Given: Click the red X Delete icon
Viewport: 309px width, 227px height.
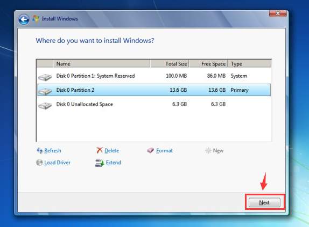Looking at the screenshot, I should coord(100,150).
